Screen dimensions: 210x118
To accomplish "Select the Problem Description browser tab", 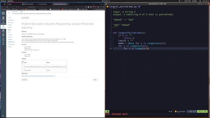I will pos(60,4).
